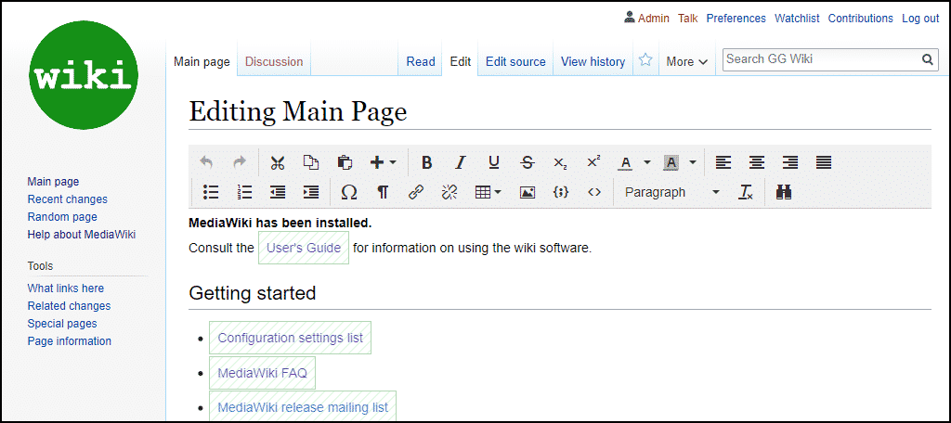The image size is (951, 423).
Task: Open Special pages link
Action: point(62,323)
